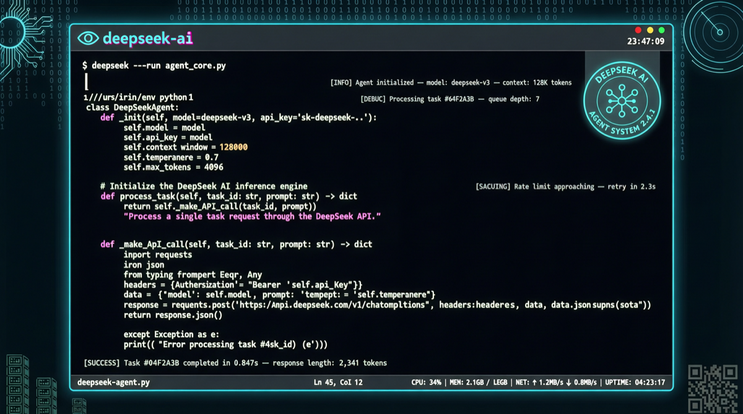Click the 'def _make_ApI_call' definition line
The image size is (743, 414).
[x=237, y=244]
